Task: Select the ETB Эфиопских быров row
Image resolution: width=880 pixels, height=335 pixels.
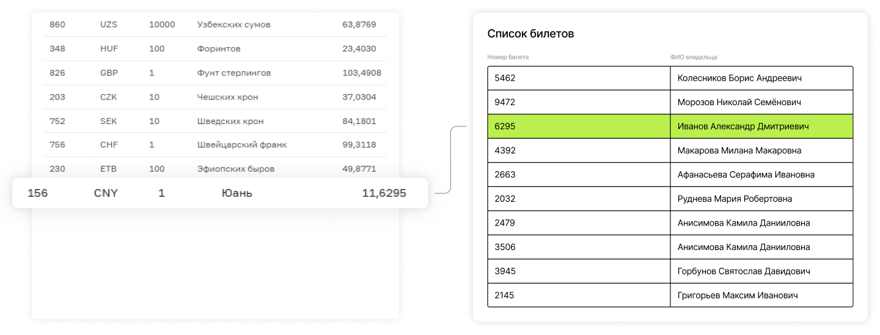Action: [215, 169]
